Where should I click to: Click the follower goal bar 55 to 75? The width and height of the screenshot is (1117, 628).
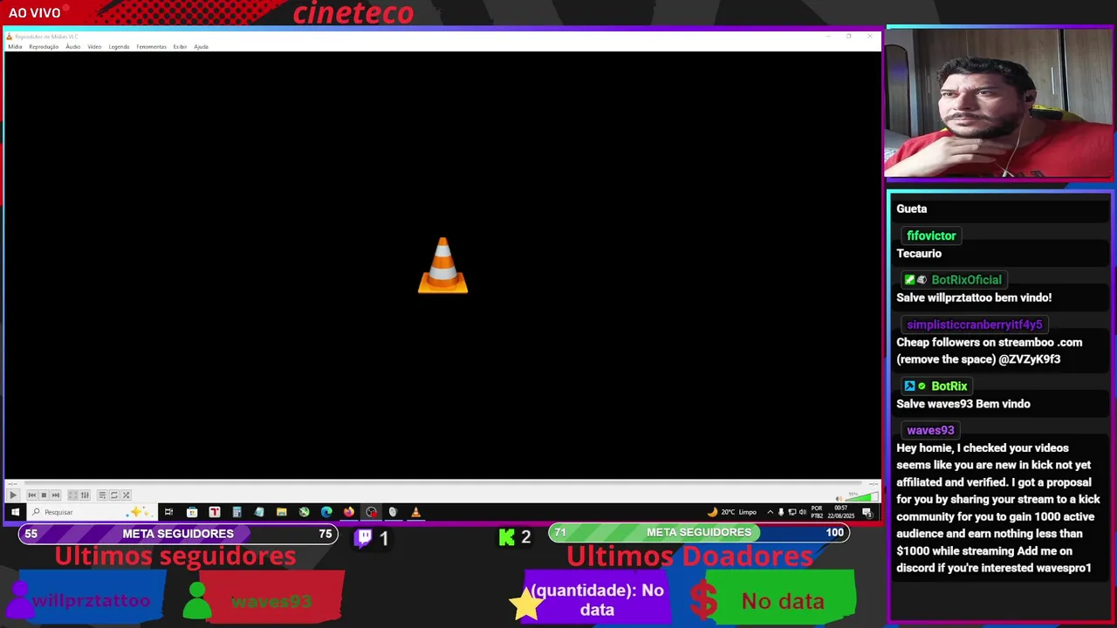(178, 534)
